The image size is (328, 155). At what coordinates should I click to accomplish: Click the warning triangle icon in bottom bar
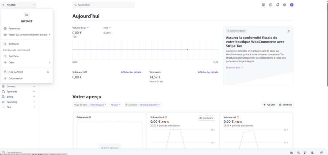pos(298,152)
